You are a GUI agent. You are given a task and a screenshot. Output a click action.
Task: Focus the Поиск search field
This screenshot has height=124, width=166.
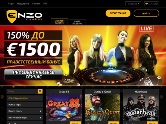pyautogui.click(x=22, y=91)
